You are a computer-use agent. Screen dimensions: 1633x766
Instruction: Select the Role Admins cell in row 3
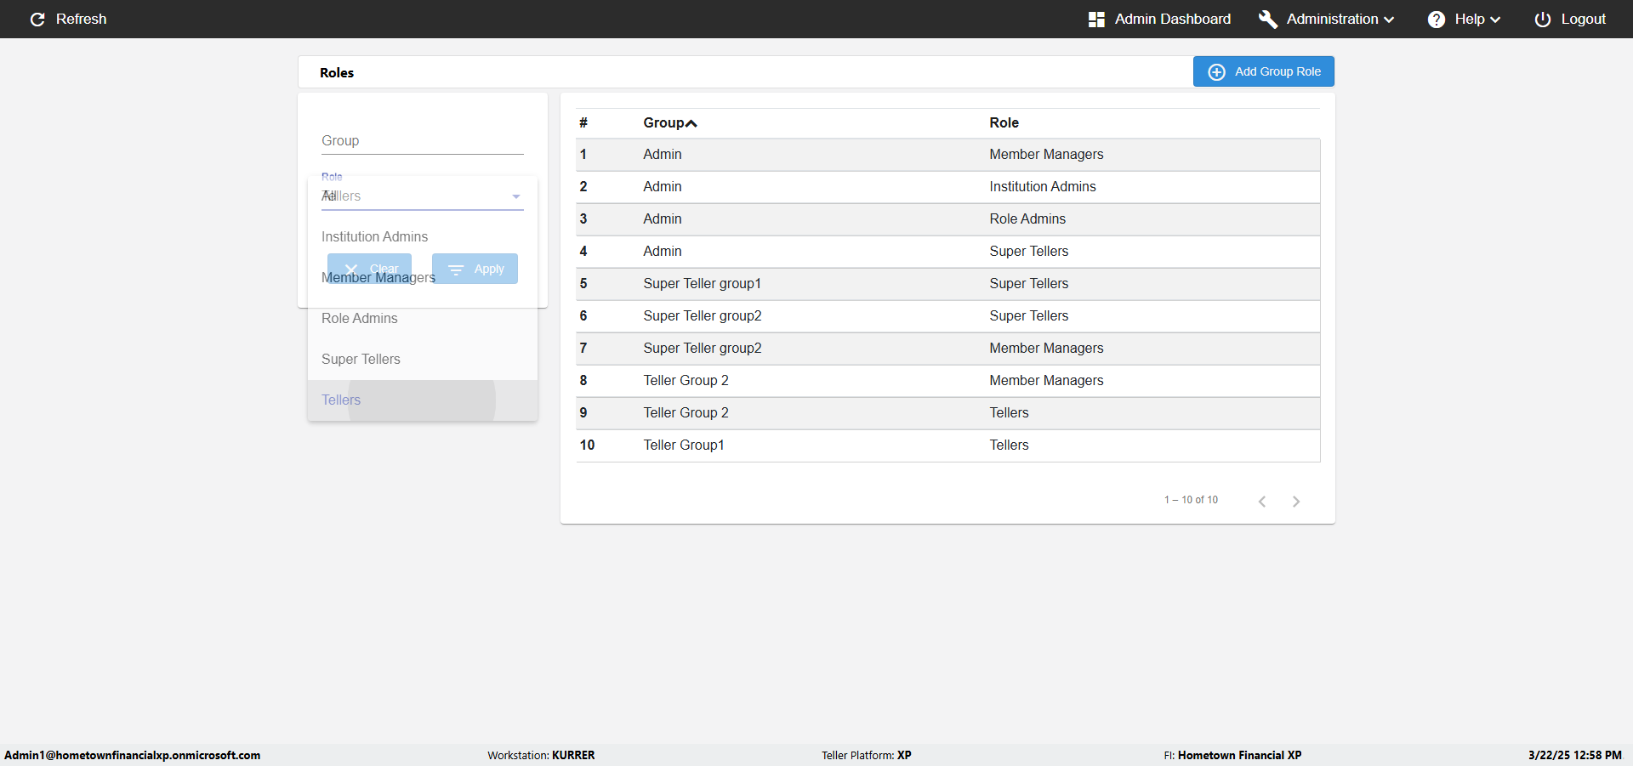point(1027,218)
